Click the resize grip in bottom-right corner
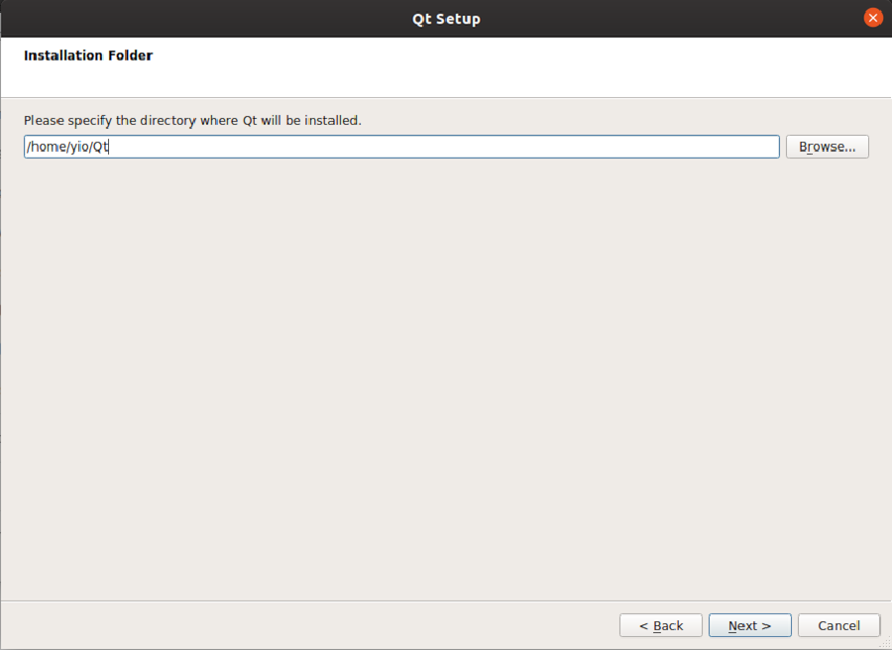892x650 pixels. [x=885, y=644]
